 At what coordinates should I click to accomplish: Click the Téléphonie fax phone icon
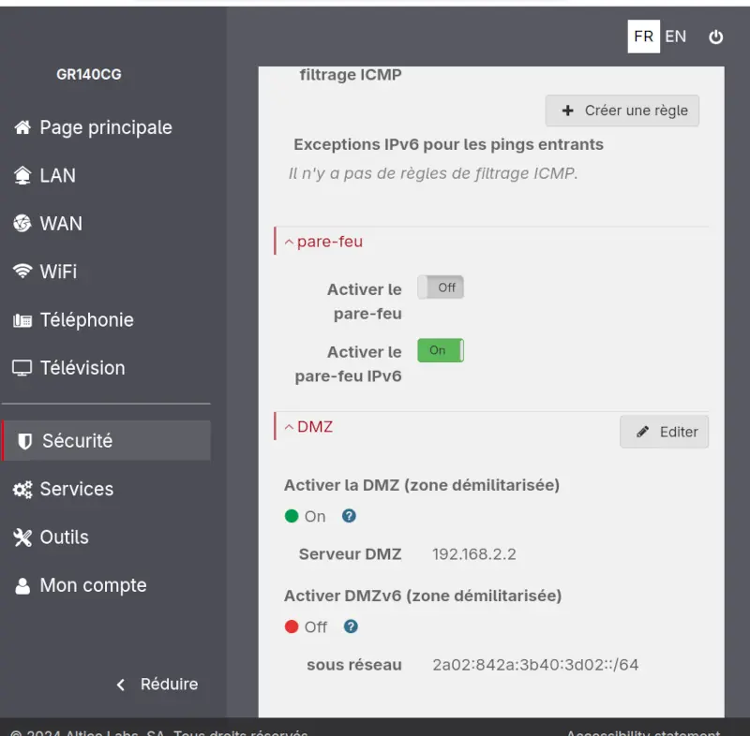tap(22, 320)
